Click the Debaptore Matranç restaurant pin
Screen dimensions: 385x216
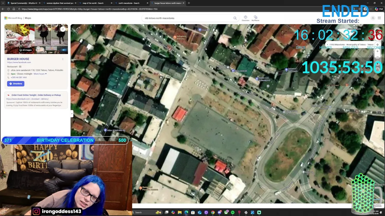click(175, 37)
